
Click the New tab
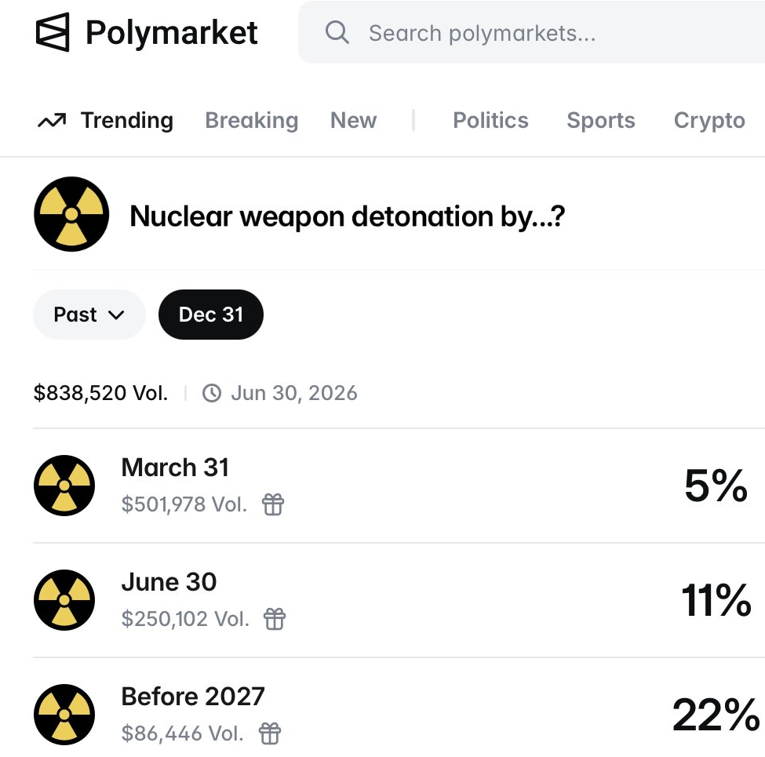[x=353, y=121]
